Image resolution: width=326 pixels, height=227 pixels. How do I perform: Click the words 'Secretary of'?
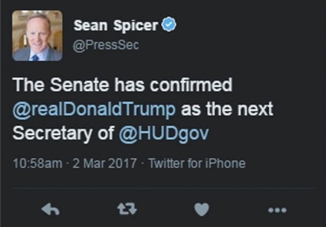click(63, 133)
